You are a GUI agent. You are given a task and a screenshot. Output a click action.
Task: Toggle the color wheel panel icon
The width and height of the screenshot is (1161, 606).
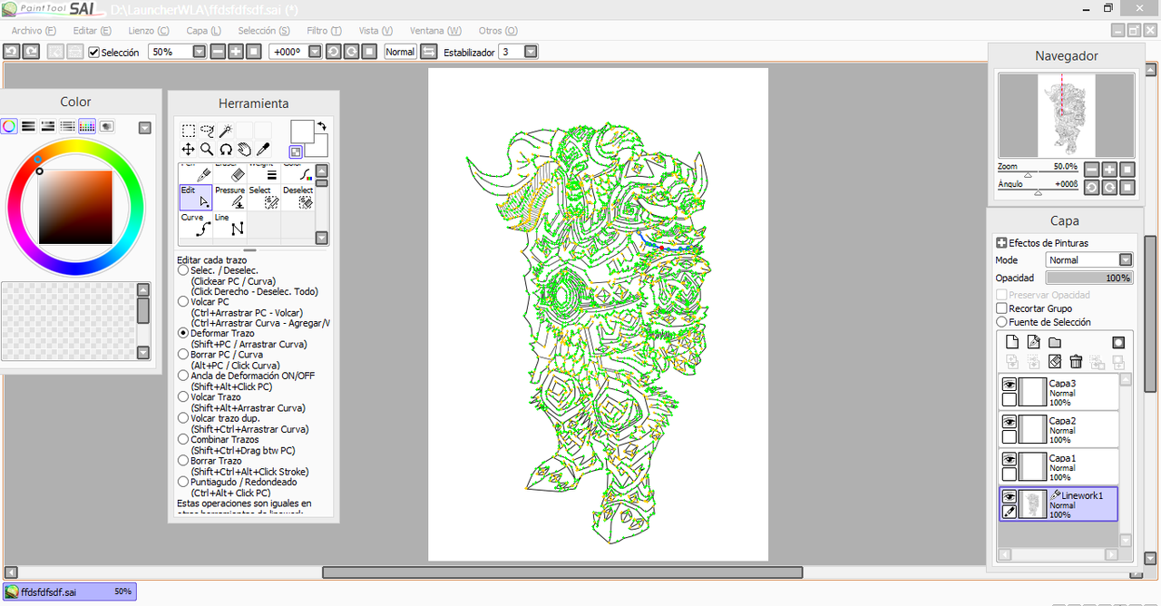pos(9,126)
